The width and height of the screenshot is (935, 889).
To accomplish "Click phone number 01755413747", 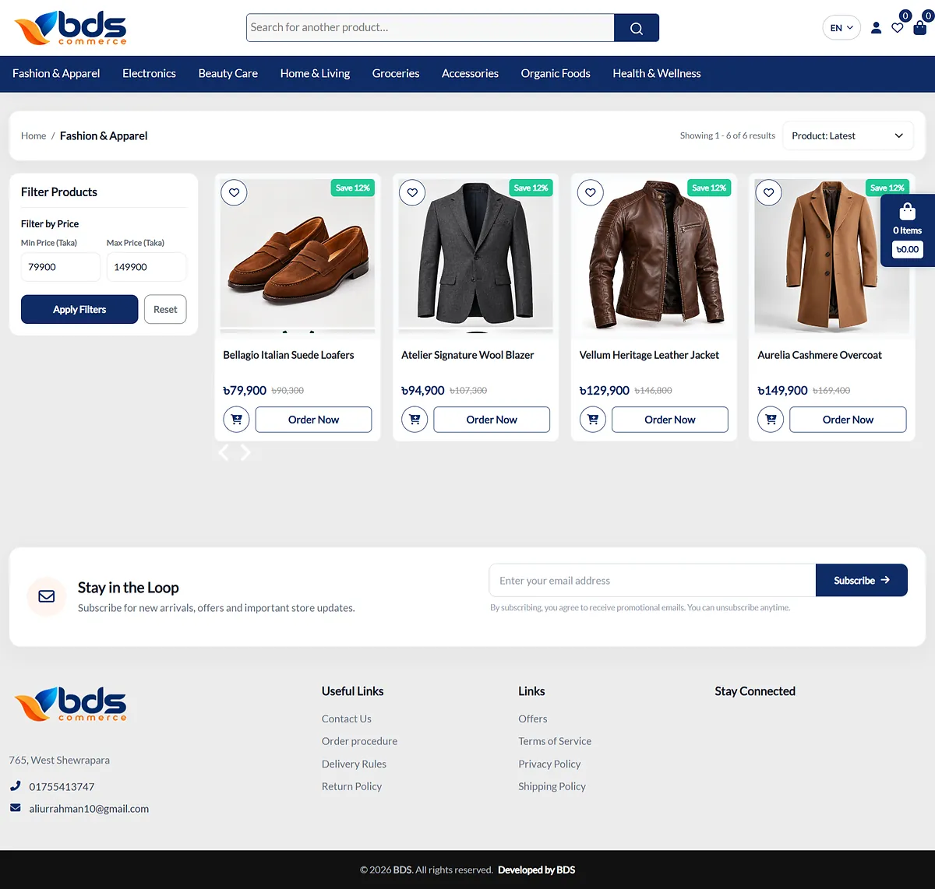I will click(62, 787).
